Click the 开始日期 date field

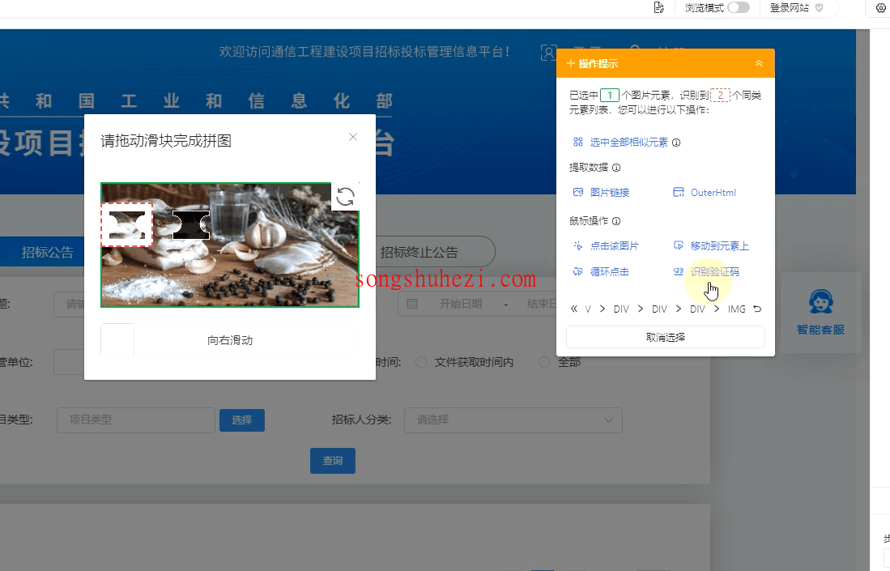460,304
